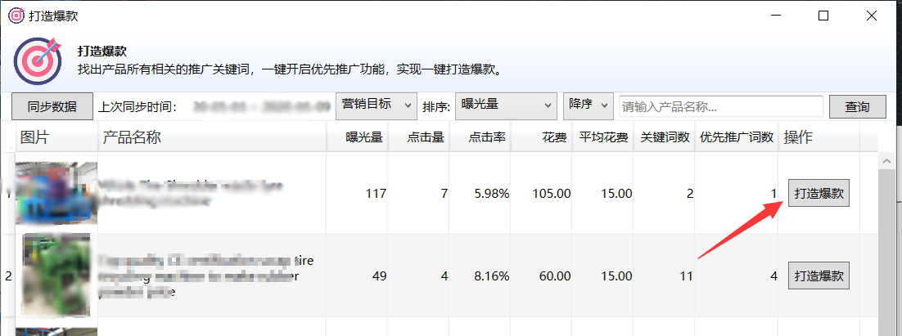
Task: Select the first product thumbnail image
Action: 56,193
